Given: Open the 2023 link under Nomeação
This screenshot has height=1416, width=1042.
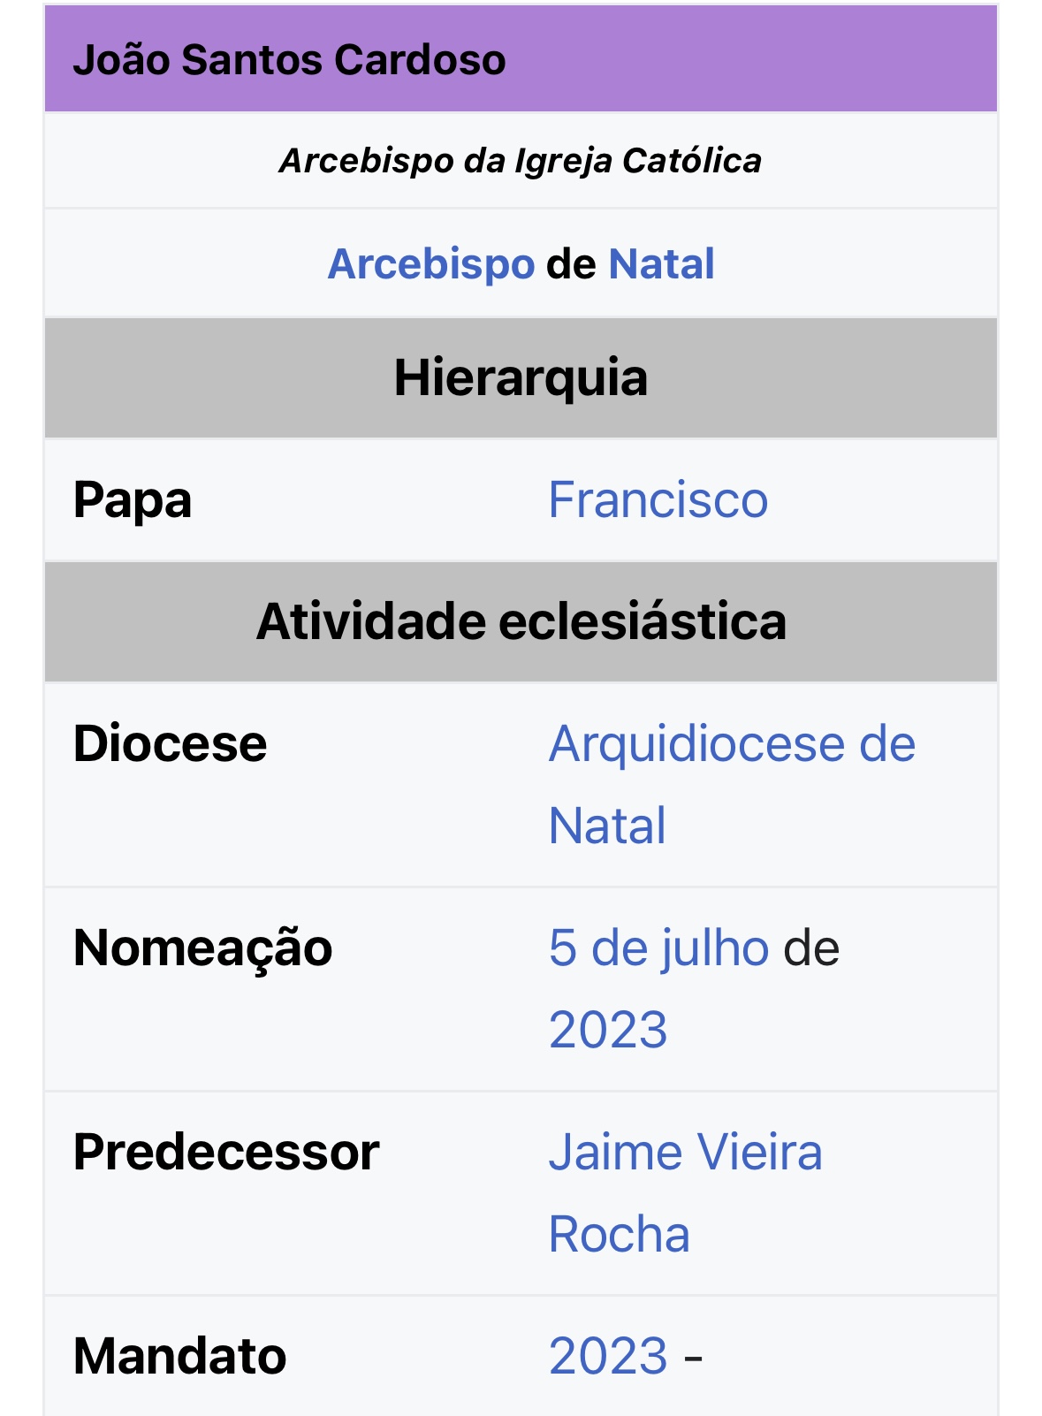Looking at the screenshot, I should pos(608,1030).
